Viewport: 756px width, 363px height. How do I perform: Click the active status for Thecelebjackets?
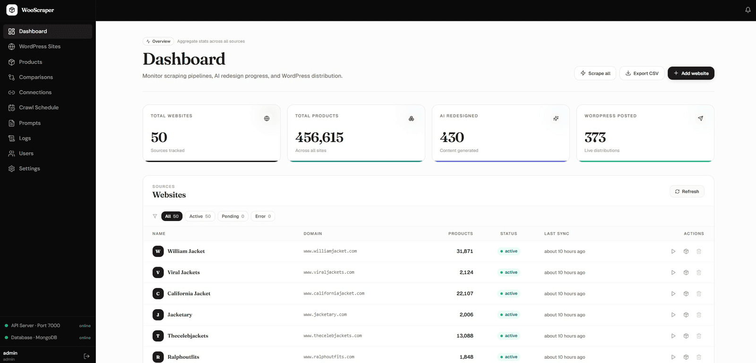pyautogui.click(x=508, y=336)
